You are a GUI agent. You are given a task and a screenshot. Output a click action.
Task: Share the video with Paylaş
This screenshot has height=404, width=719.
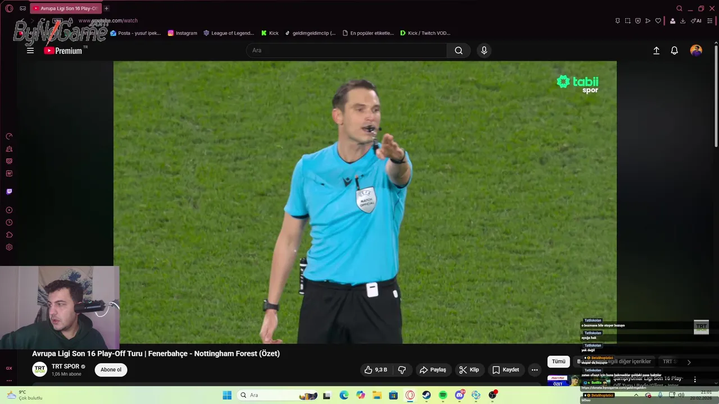click(x=433, y=370)
